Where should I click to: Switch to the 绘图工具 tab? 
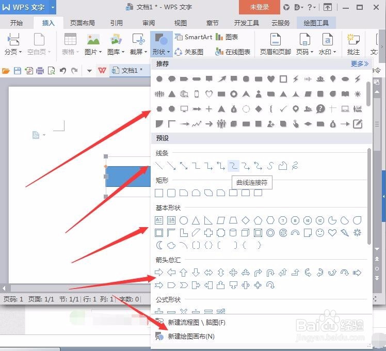coord(316,23)
